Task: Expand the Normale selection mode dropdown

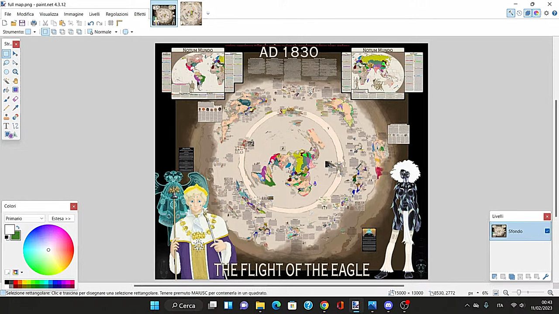Action: click(103, 32)
